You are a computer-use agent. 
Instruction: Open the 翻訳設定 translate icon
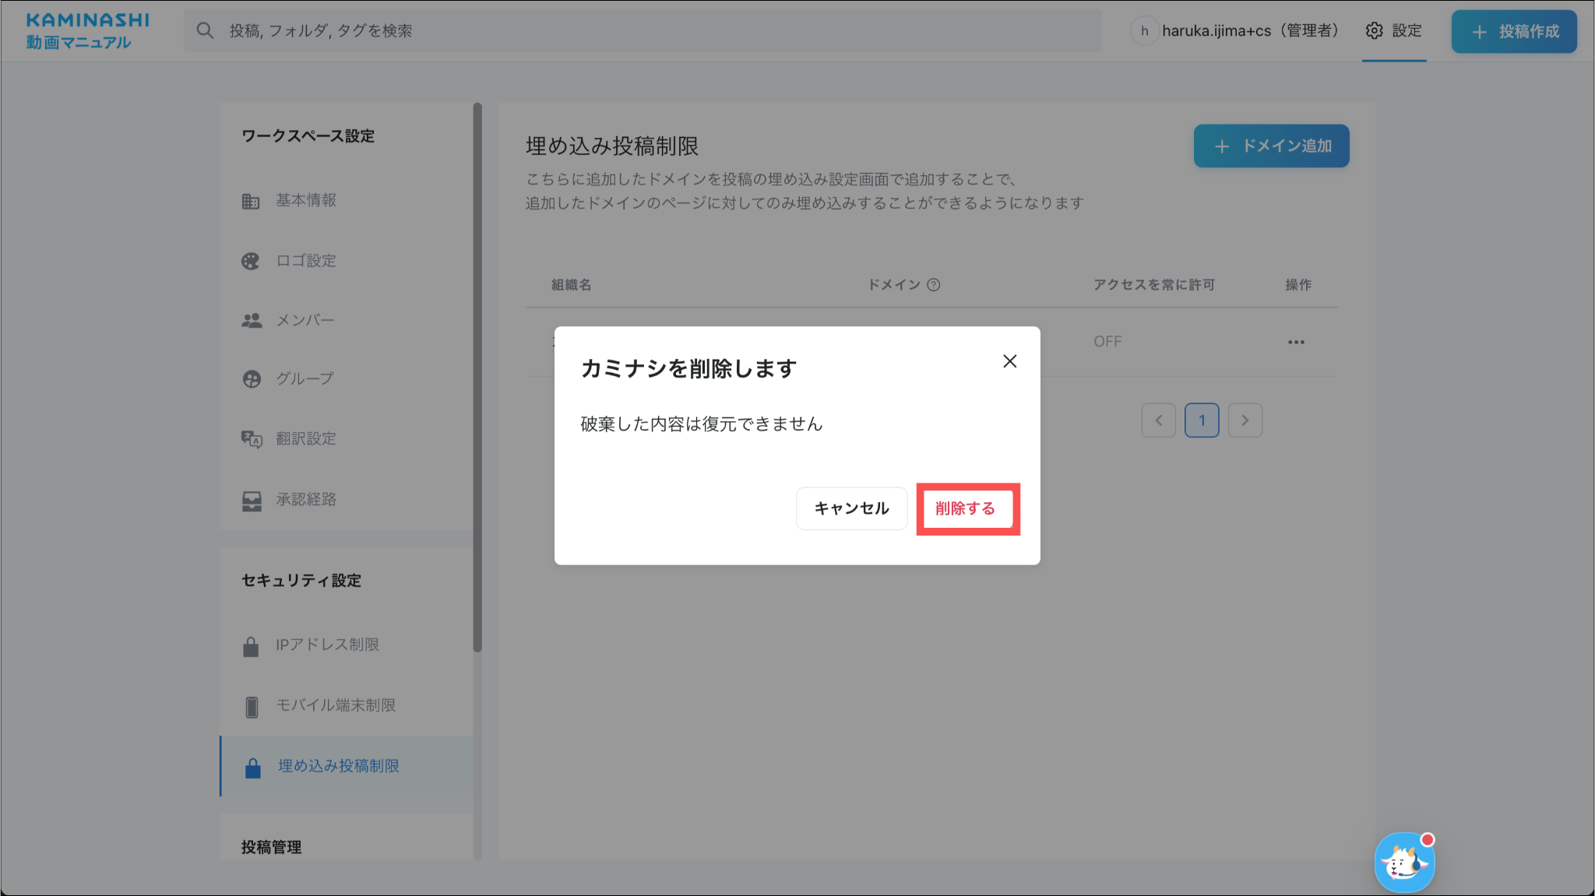(x=251, y=439)
